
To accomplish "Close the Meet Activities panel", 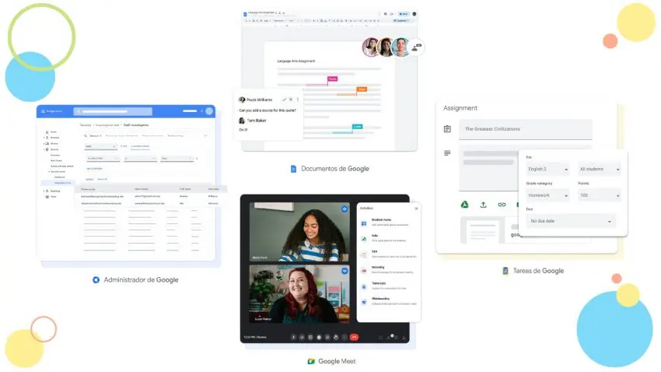I will coord(416,209).
